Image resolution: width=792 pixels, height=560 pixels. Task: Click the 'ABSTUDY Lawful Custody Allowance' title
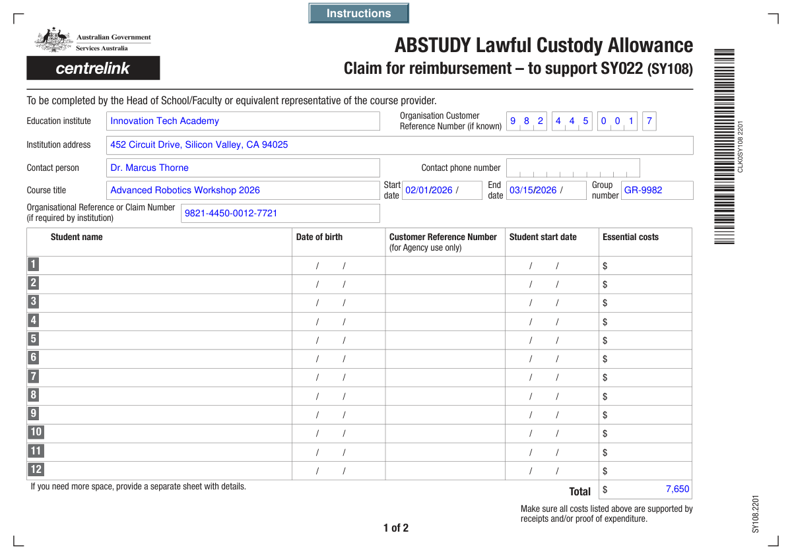pos(544,46)
